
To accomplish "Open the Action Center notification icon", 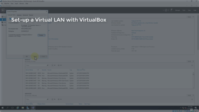I will pyautogui.click(x=196, y=108).
